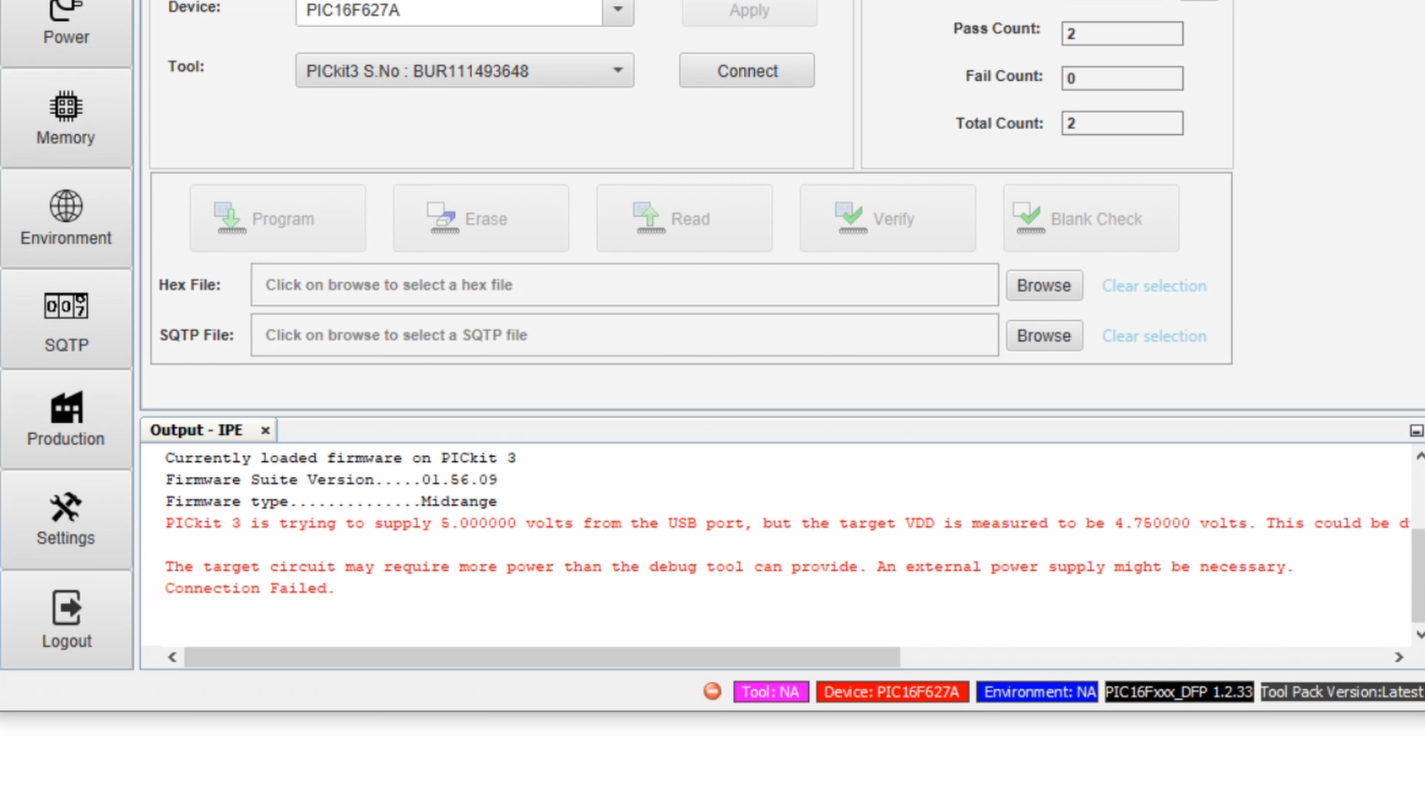The image size is (1425, 802).
Task: Clear the SQTP file selection
Action: tap(1154, 336)
